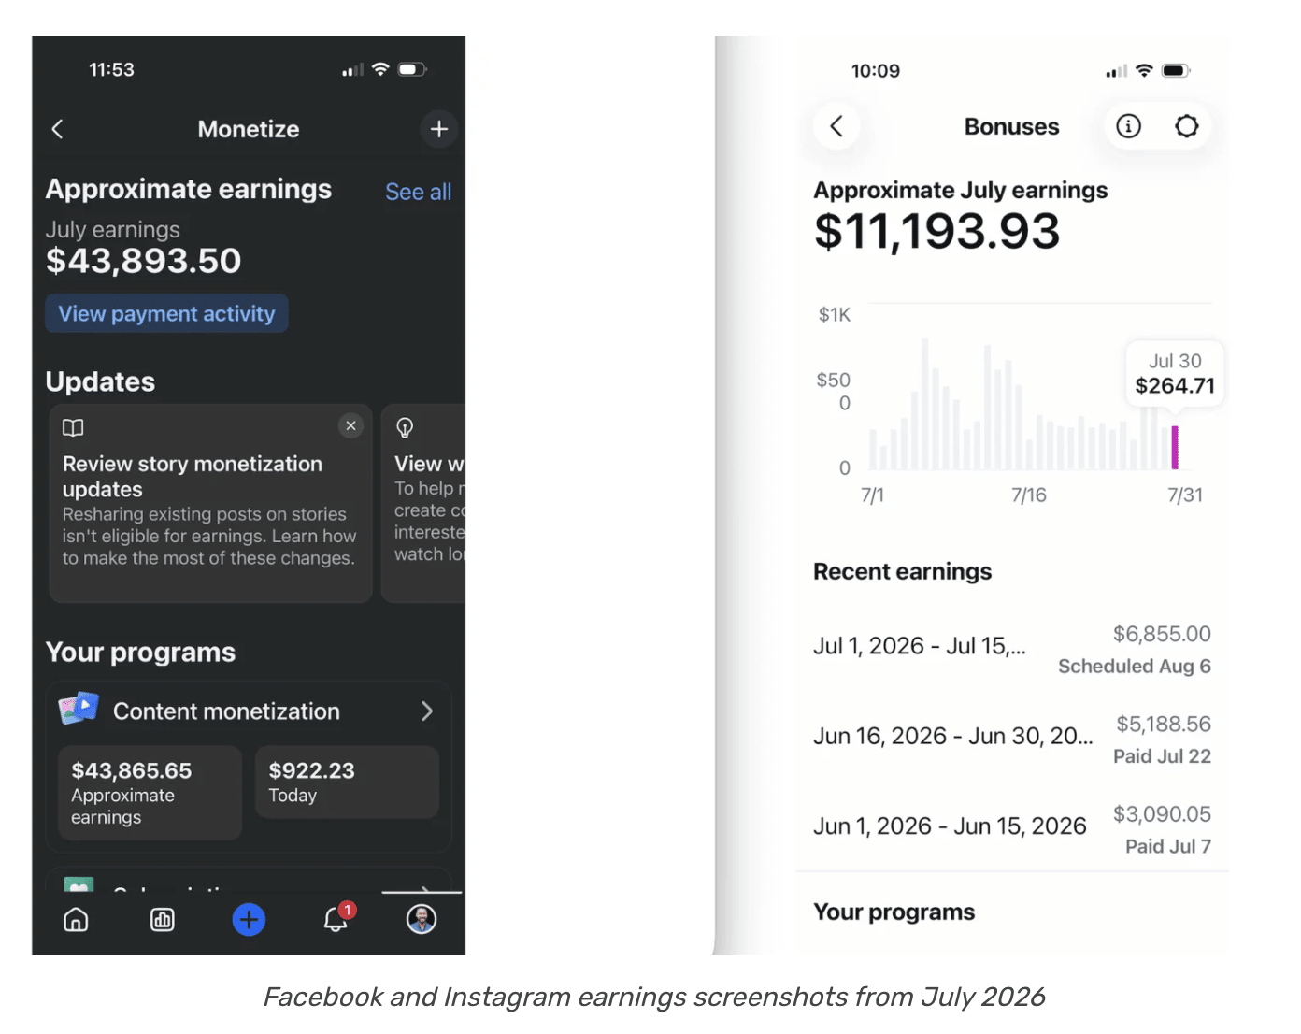Dismiss the story monetization update card
This screenshot has width=1301, height=1034.
350,426
